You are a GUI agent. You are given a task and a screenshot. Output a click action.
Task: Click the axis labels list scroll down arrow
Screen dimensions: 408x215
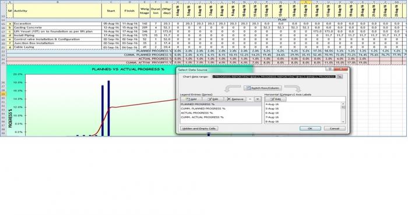tap(343, 121)
